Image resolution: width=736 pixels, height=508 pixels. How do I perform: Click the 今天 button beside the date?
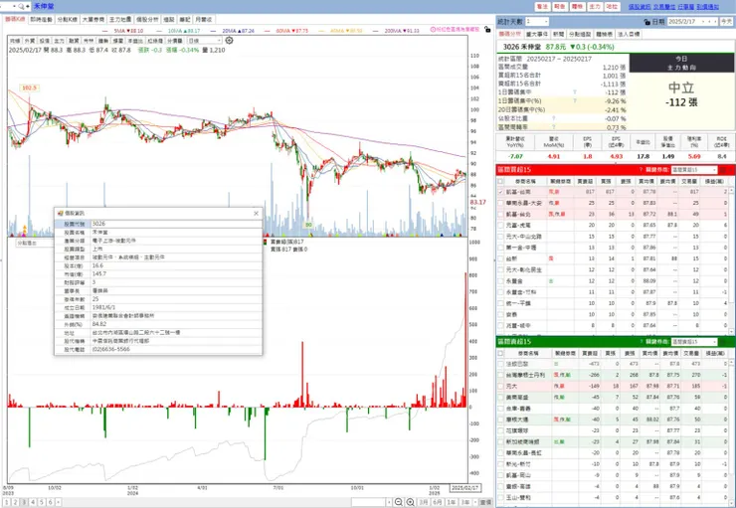[x=726, y=22]
